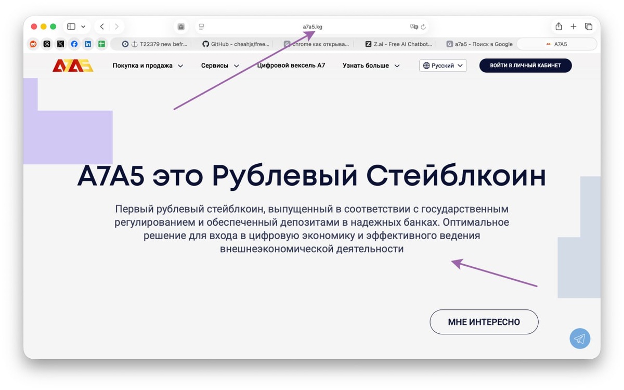Open the pinned LinkedIn tab
This screenshot has width=624, height=390.
click(x=87, y=44)
